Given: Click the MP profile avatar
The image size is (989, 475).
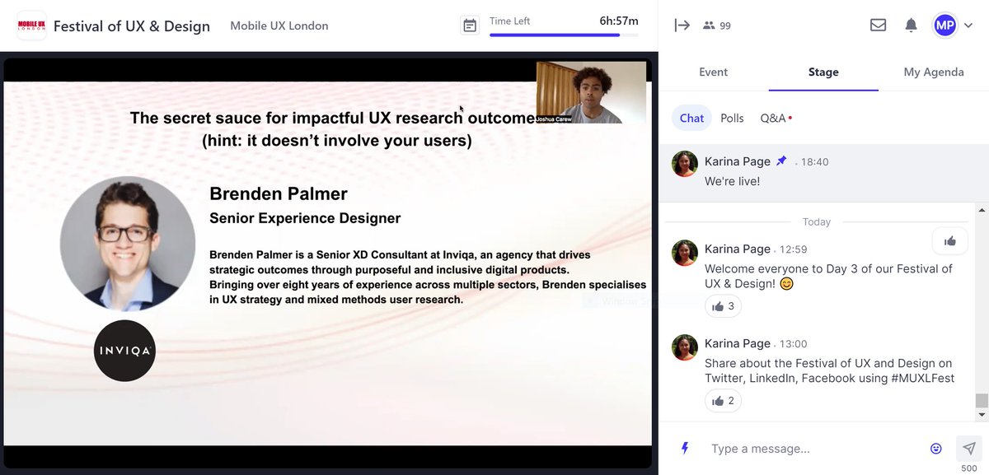Looking at the screenshot, I should (945, 26).
